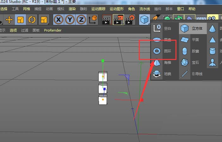Toggle the X axis lock
Image resolution: width=222 pixels, height=142 pixels.
pyautogui.click(x=59, y=20)
